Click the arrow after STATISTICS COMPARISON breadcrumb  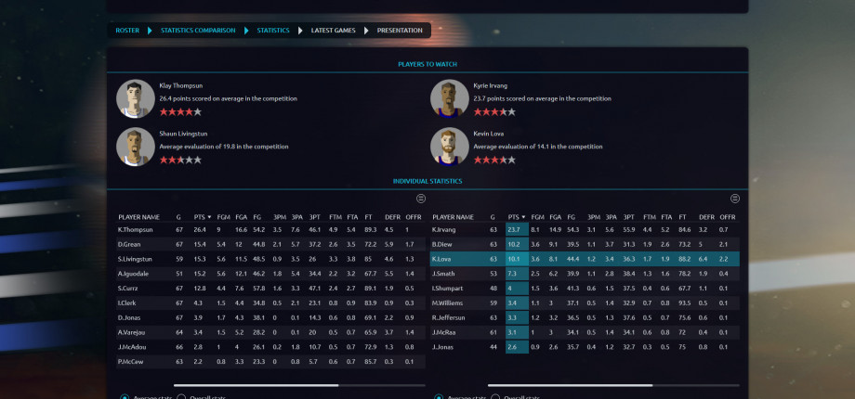pos(246,31)
